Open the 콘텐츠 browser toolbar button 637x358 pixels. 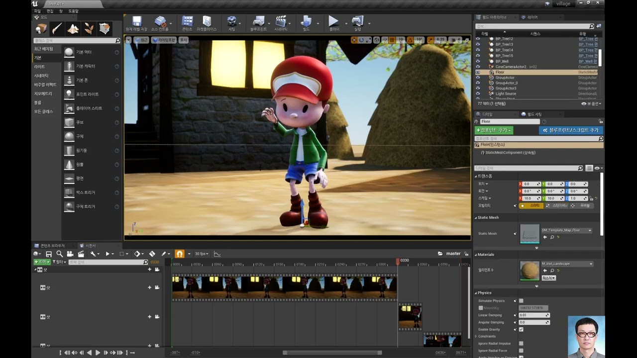click(x=187, y=23)
